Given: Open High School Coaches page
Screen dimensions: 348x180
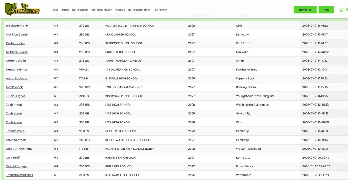Looking at the screenshot, I should click(x=102, y=10).
